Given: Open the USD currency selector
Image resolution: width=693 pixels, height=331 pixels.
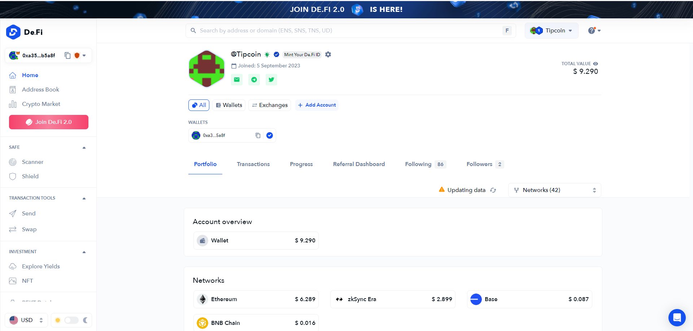Looking at the screenshot, I should click(26, 320).
